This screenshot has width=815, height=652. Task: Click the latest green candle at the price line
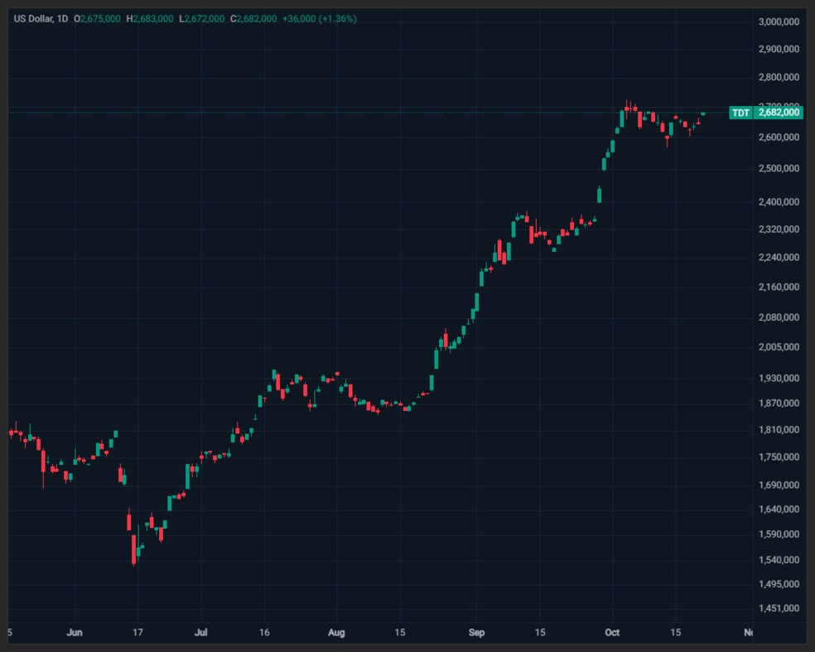coord(703,113)
